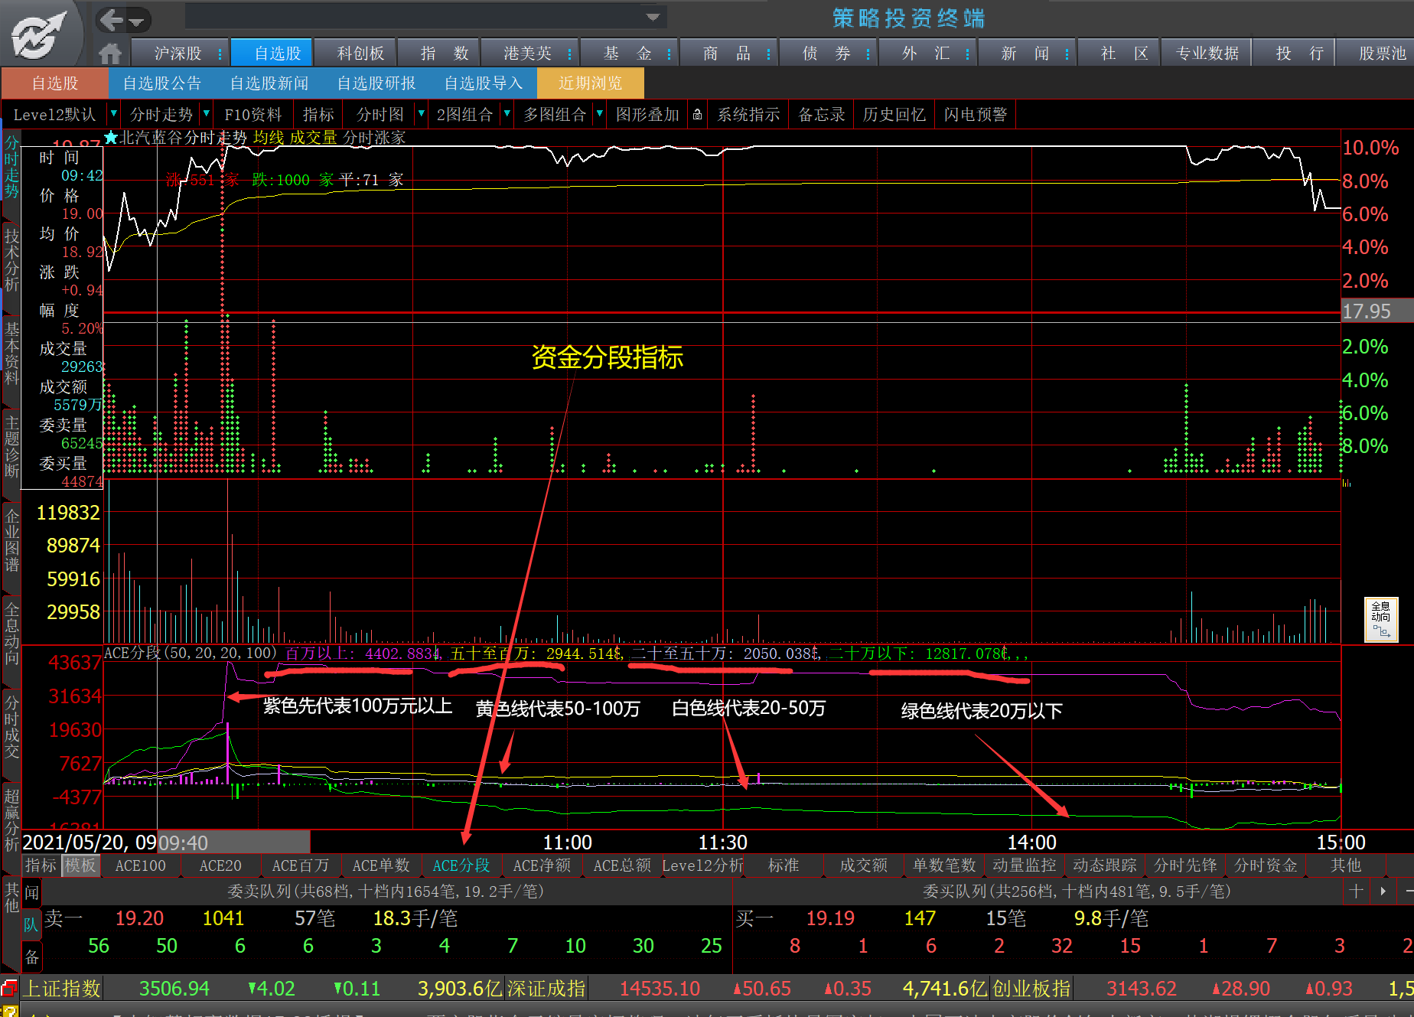The image size is (1414, 1017).
Task: Click the lock icon next to 图形叠加
Action: [x=697, y=115]
